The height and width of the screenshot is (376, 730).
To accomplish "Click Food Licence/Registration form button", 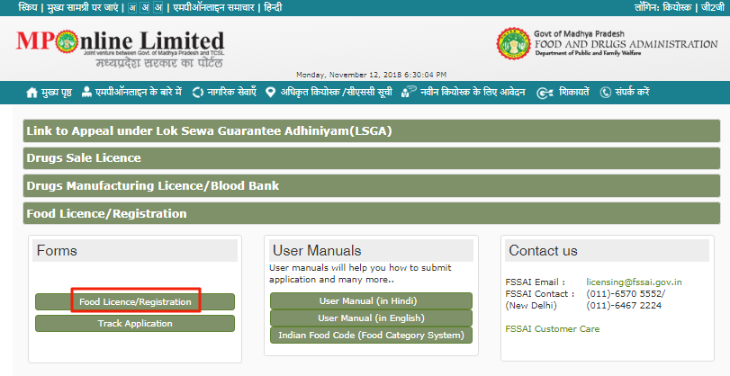I will (x=135, y=301).
